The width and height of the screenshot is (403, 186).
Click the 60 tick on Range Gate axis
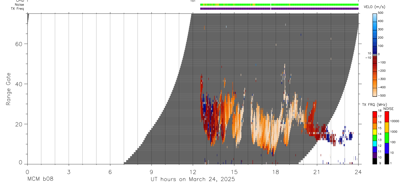click(18, 44)
